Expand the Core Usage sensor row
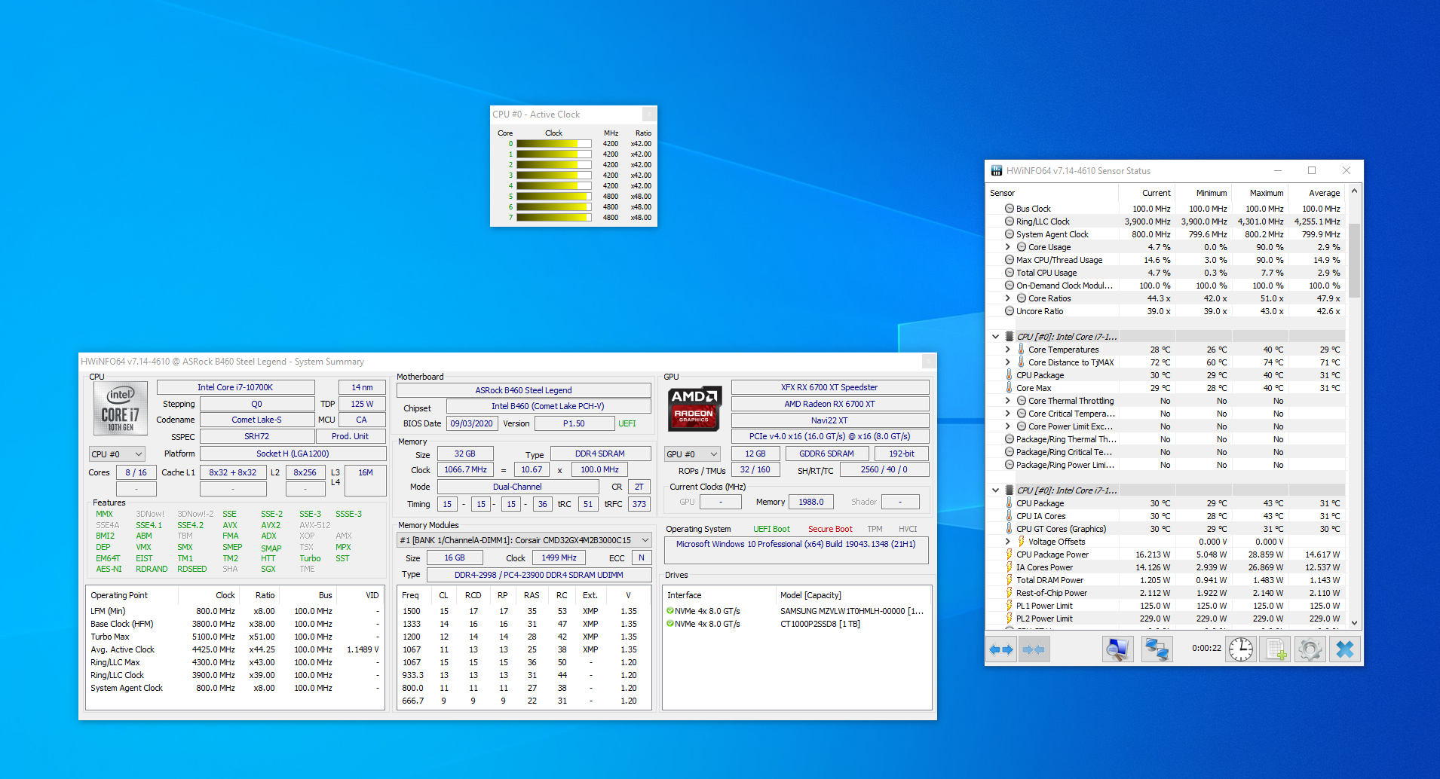 coord(1008,247)
